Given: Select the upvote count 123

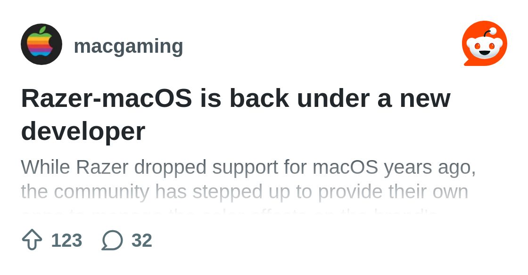Looking at the screenshot, I should [x=66, y=240].
